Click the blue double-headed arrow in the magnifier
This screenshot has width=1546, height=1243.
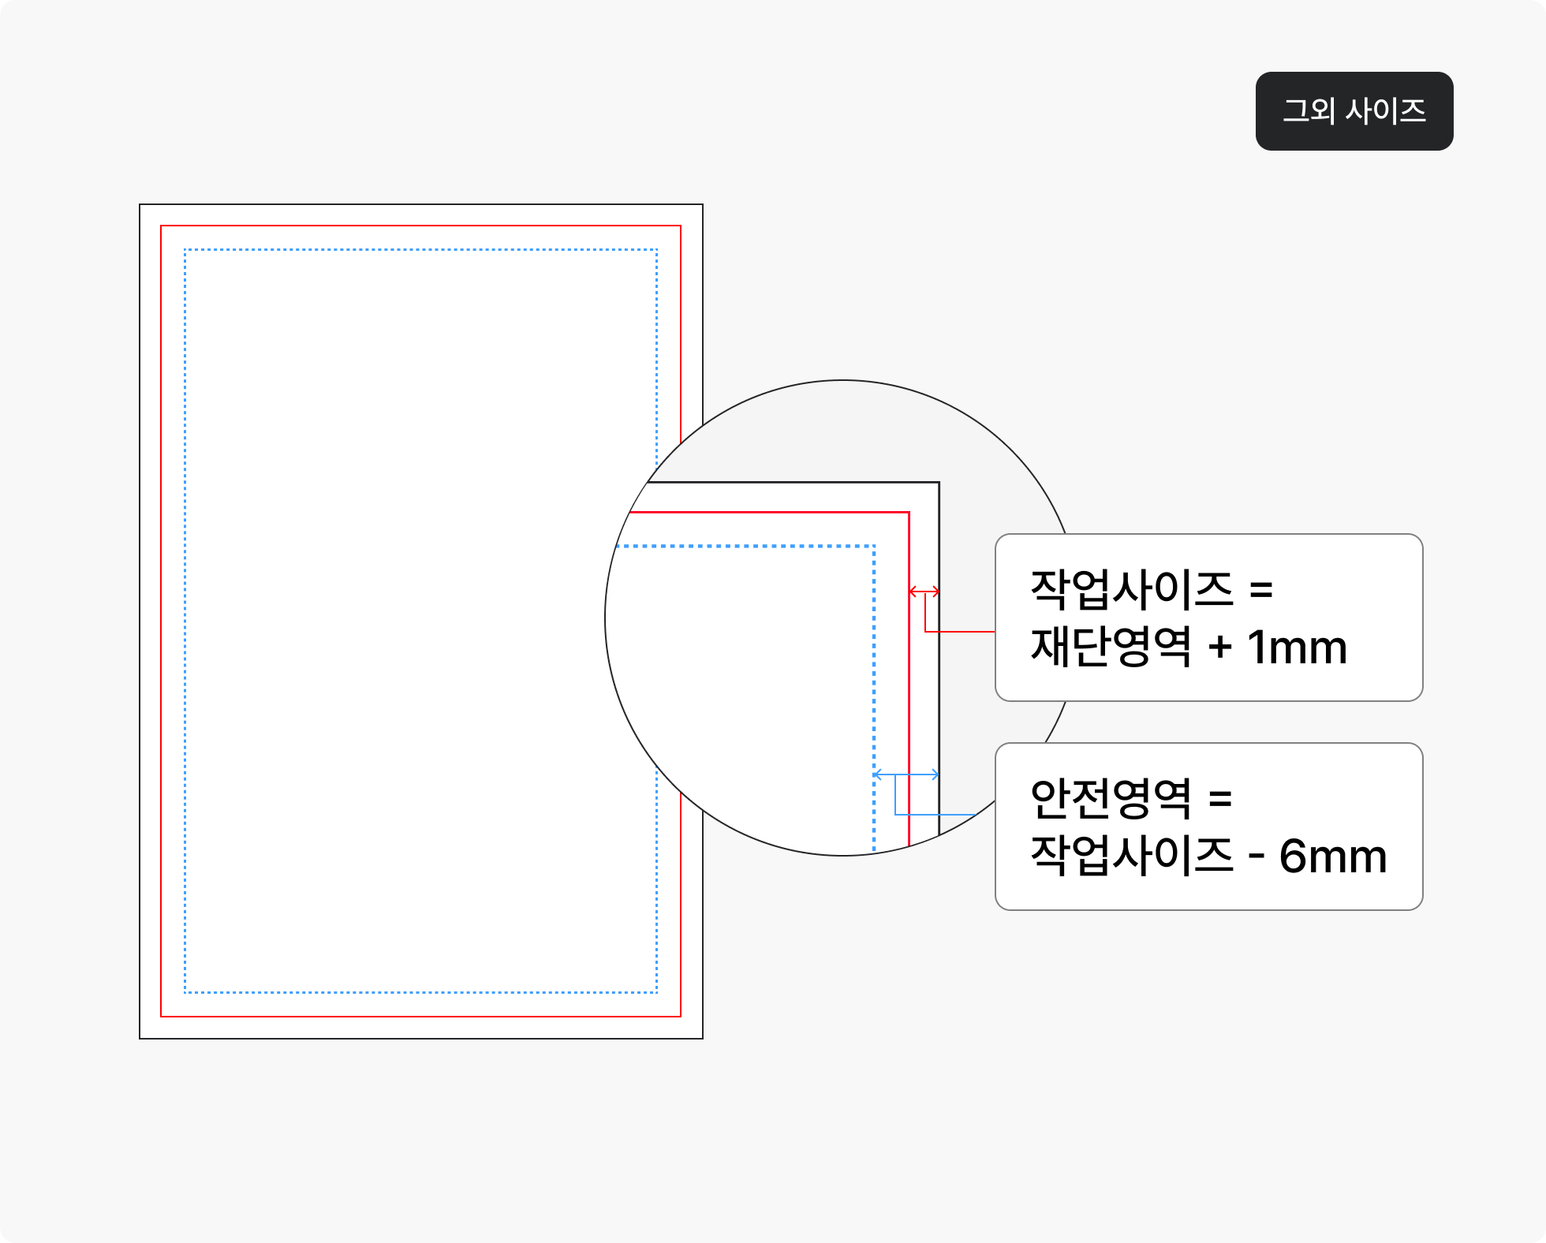click(906, 775)
